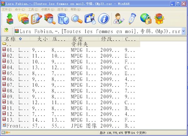Image resolution: width=188 pixels, height=136 pixels.
Task: Select the file row '02. L...'
Action: pos(71,56)
